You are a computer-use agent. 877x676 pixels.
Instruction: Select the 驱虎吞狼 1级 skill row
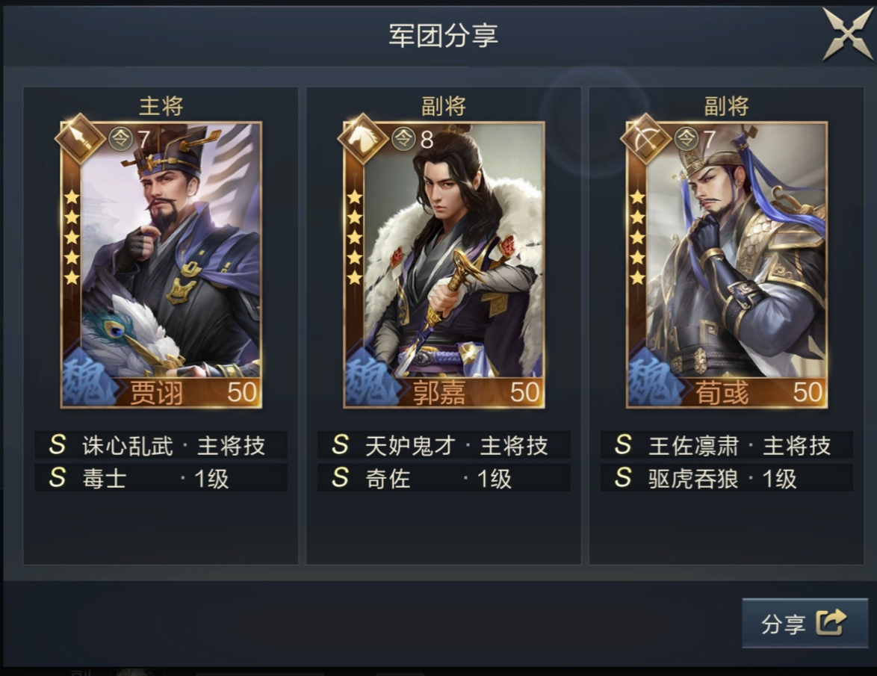(727, 477)
